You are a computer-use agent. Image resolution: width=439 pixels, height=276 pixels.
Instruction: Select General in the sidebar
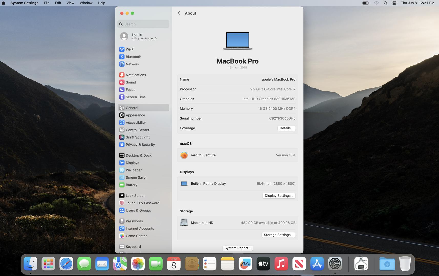[x=143, y=108]
